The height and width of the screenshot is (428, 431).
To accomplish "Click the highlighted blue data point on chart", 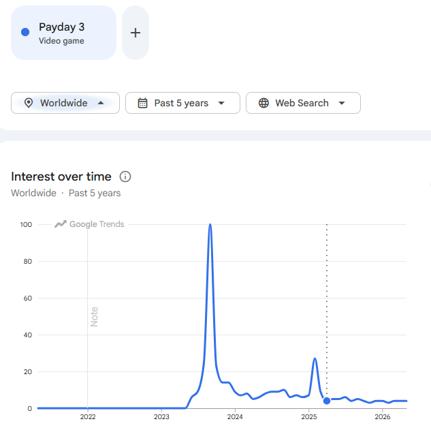I will click(x=327, y=401).
